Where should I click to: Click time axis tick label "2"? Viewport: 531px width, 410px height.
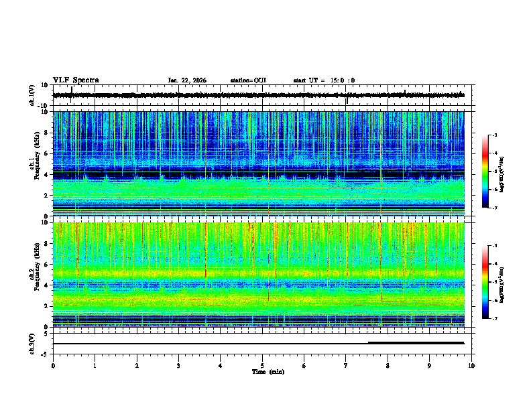pyautogui.click(x=137, y=366)
